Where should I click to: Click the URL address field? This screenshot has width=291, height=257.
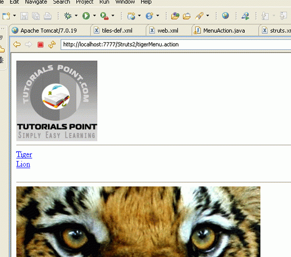176,45
